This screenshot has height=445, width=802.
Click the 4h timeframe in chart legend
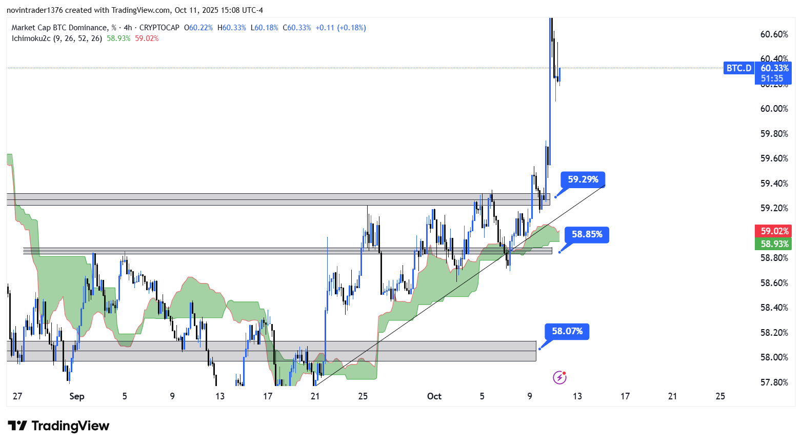coord(128,28)
